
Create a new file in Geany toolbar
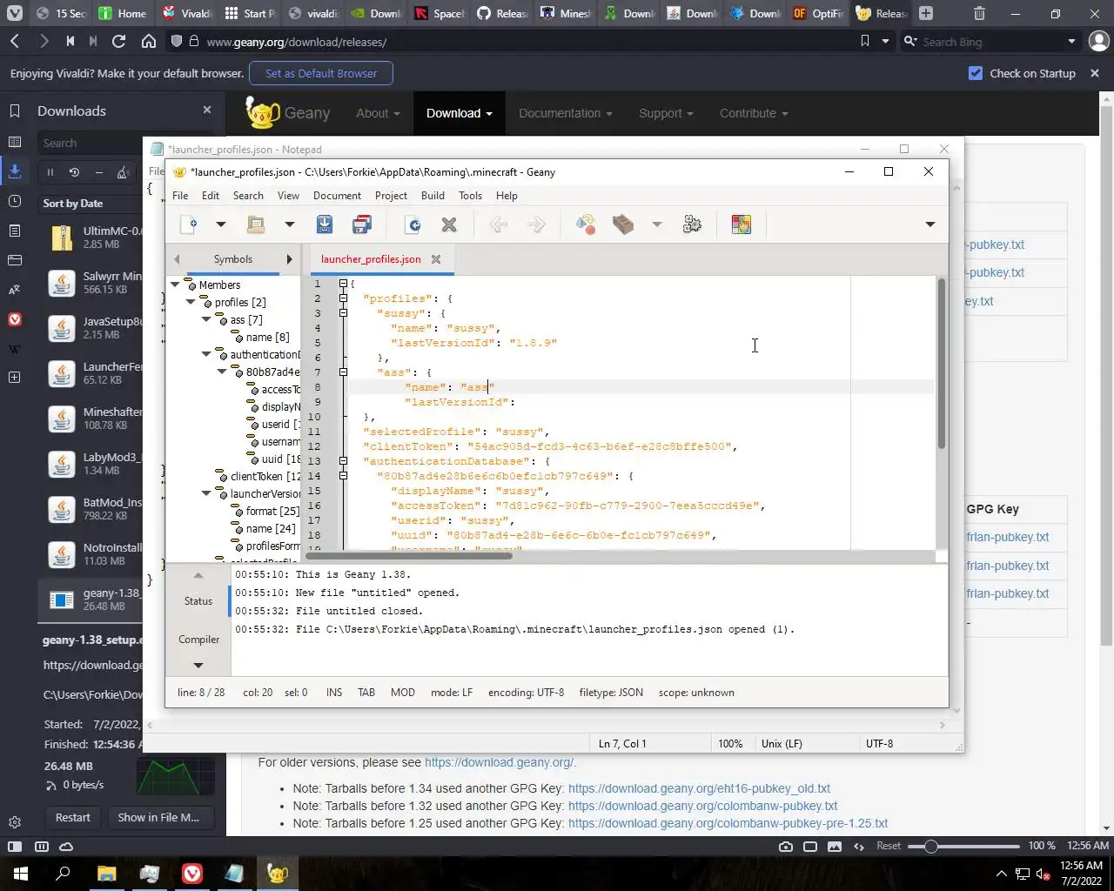(x=188, y=224)
